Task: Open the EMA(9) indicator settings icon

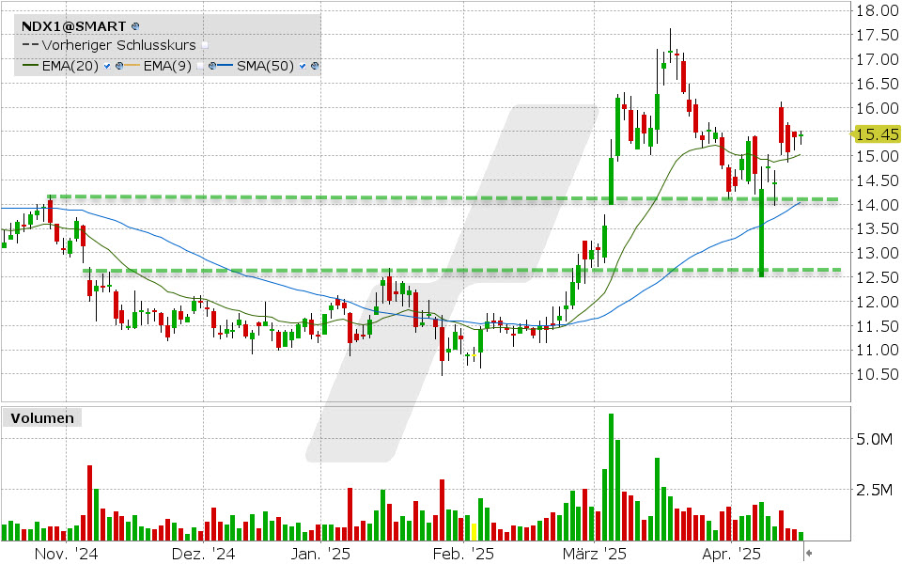Action: pyautogui.click(x=212, y=66)
